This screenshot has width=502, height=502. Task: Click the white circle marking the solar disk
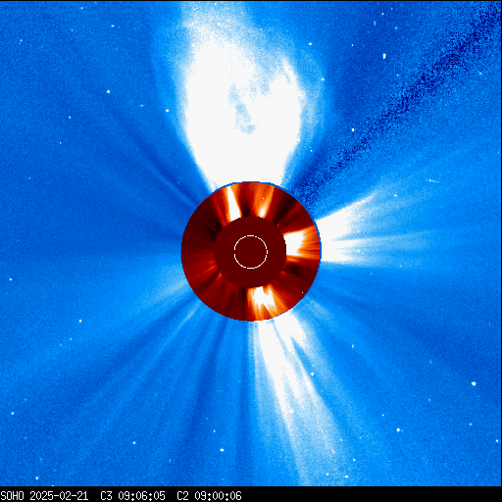point(251,252)
